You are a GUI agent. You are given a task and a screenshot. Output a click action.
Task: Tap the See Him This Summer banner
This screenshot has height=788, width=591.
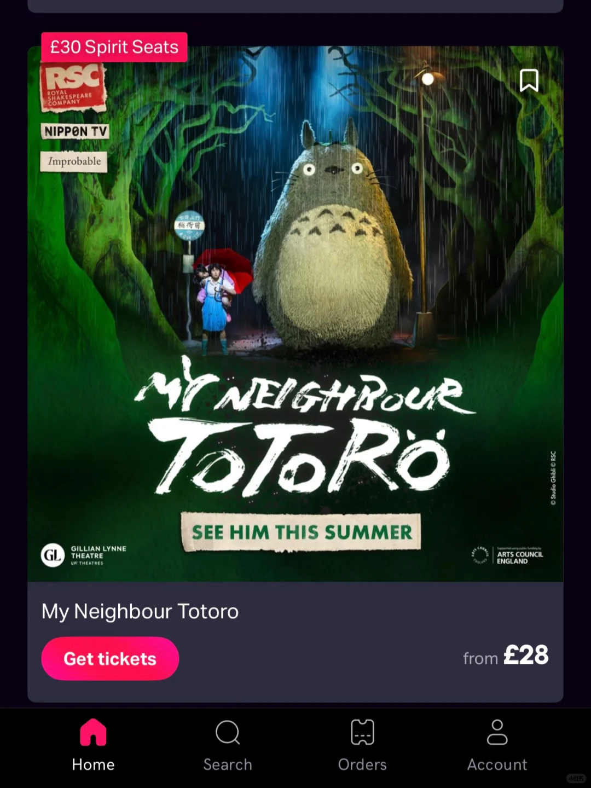coord(301,532)
